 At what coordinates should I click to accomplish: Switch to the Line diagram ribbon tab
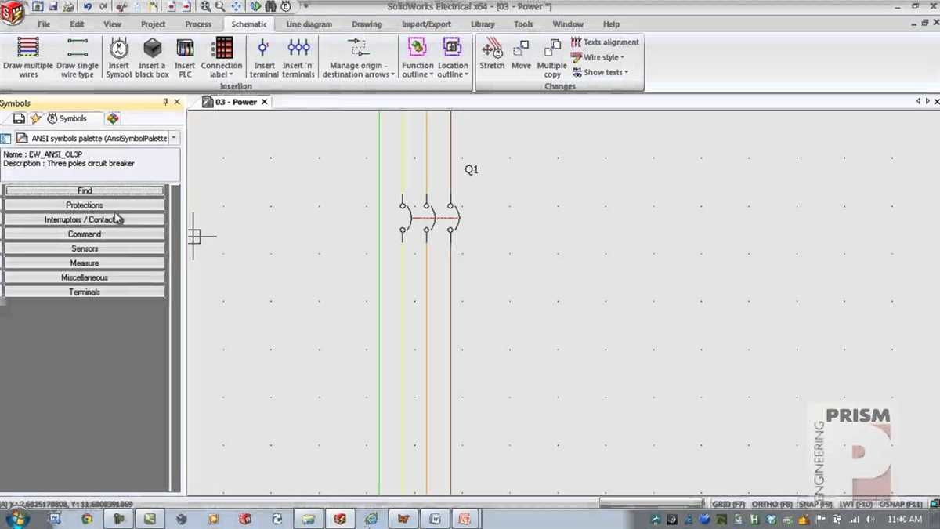pyautogui.click(x=309, y=24)
